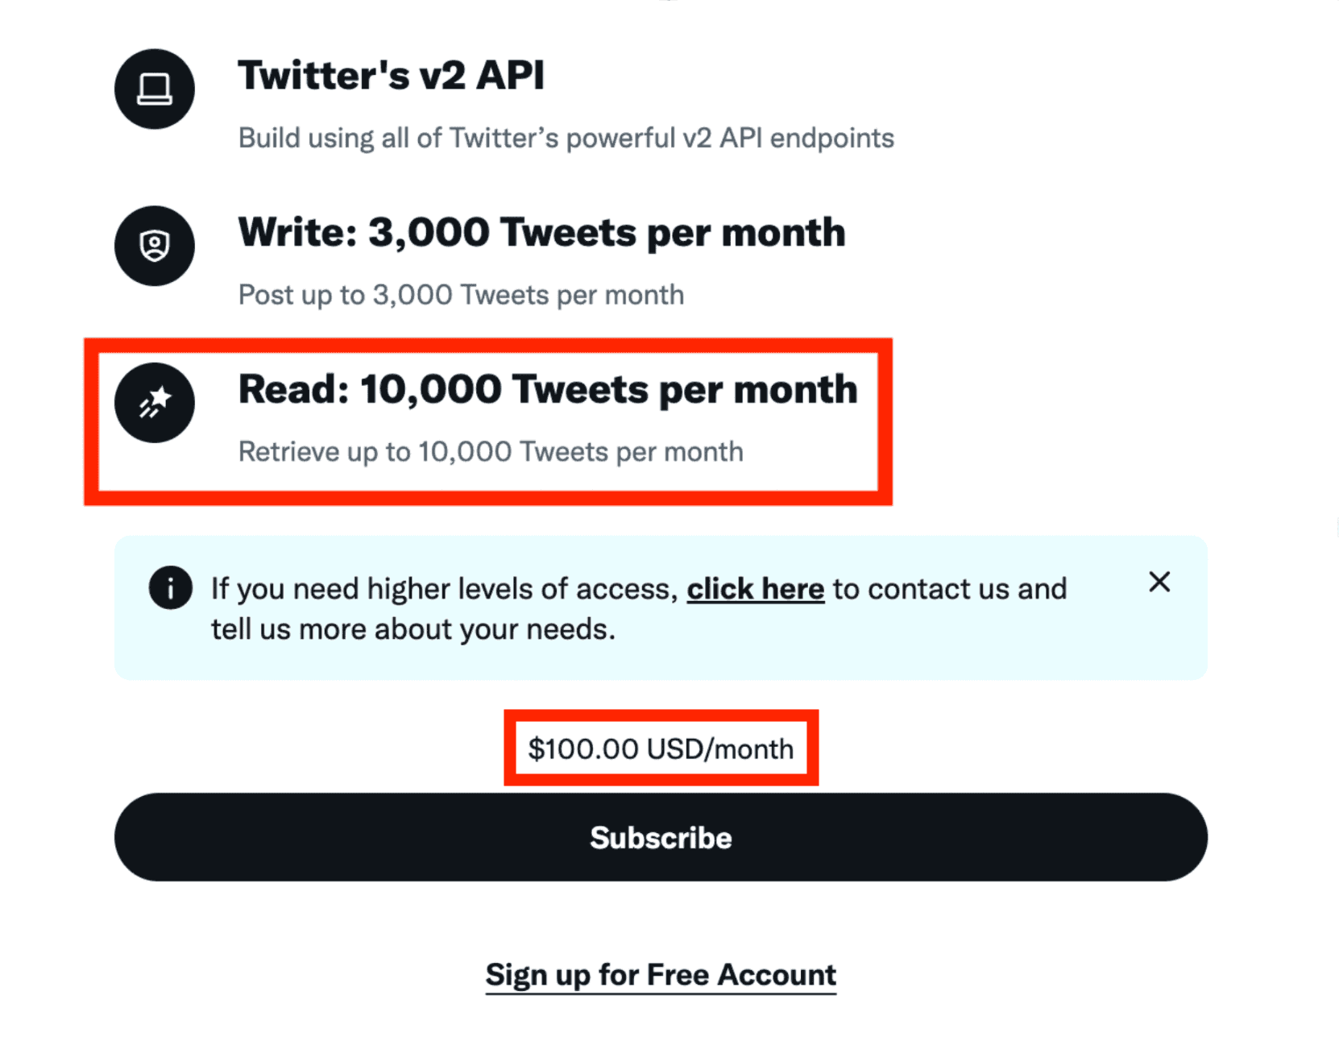Screen dimensions: 1339x1049
Task: Open Sign up for Free Account
Action: click(660, 975)
